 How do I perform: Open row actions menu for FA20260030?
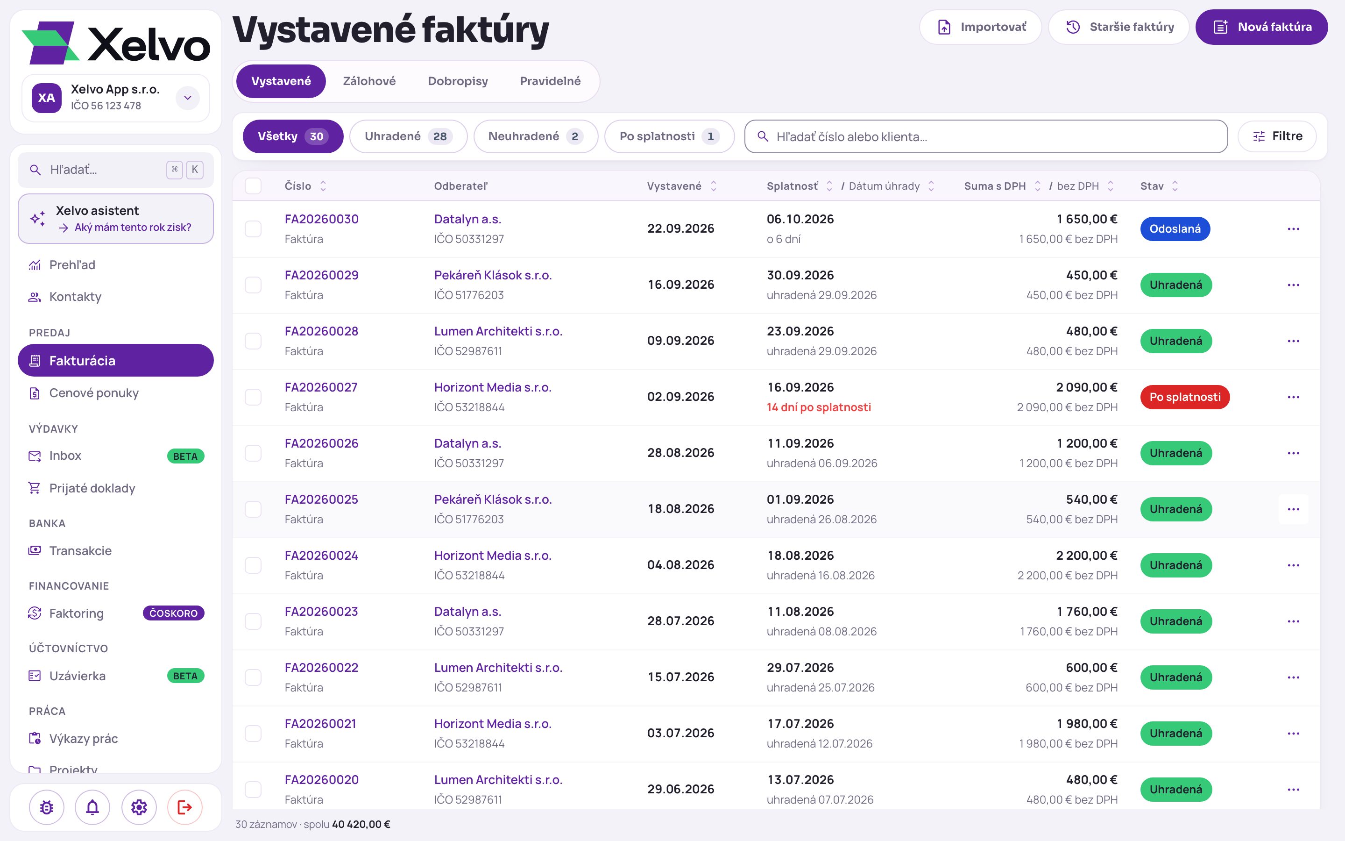pyautogui.click(x=1293, y=229)
